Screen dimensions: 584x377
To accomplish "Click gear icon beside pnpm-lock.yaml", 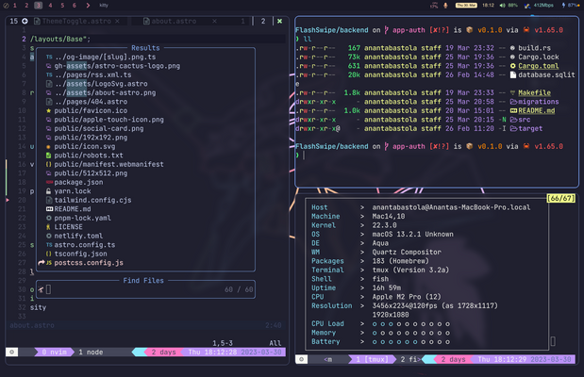I will [49, 218].
